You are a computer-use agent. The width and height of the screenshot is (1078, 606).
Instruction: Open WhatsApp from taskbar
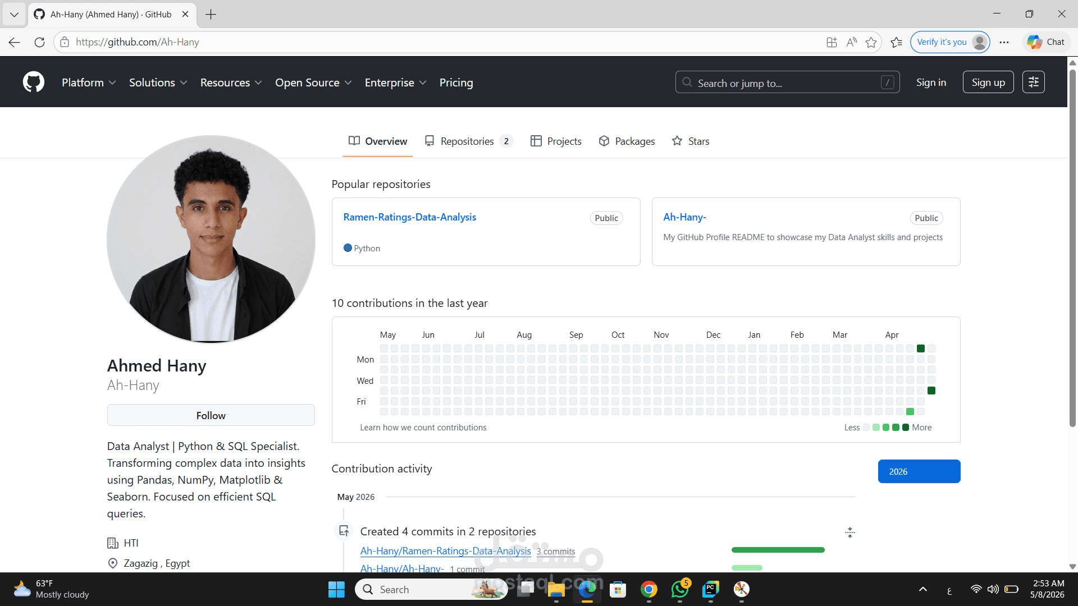pos(680,589)
